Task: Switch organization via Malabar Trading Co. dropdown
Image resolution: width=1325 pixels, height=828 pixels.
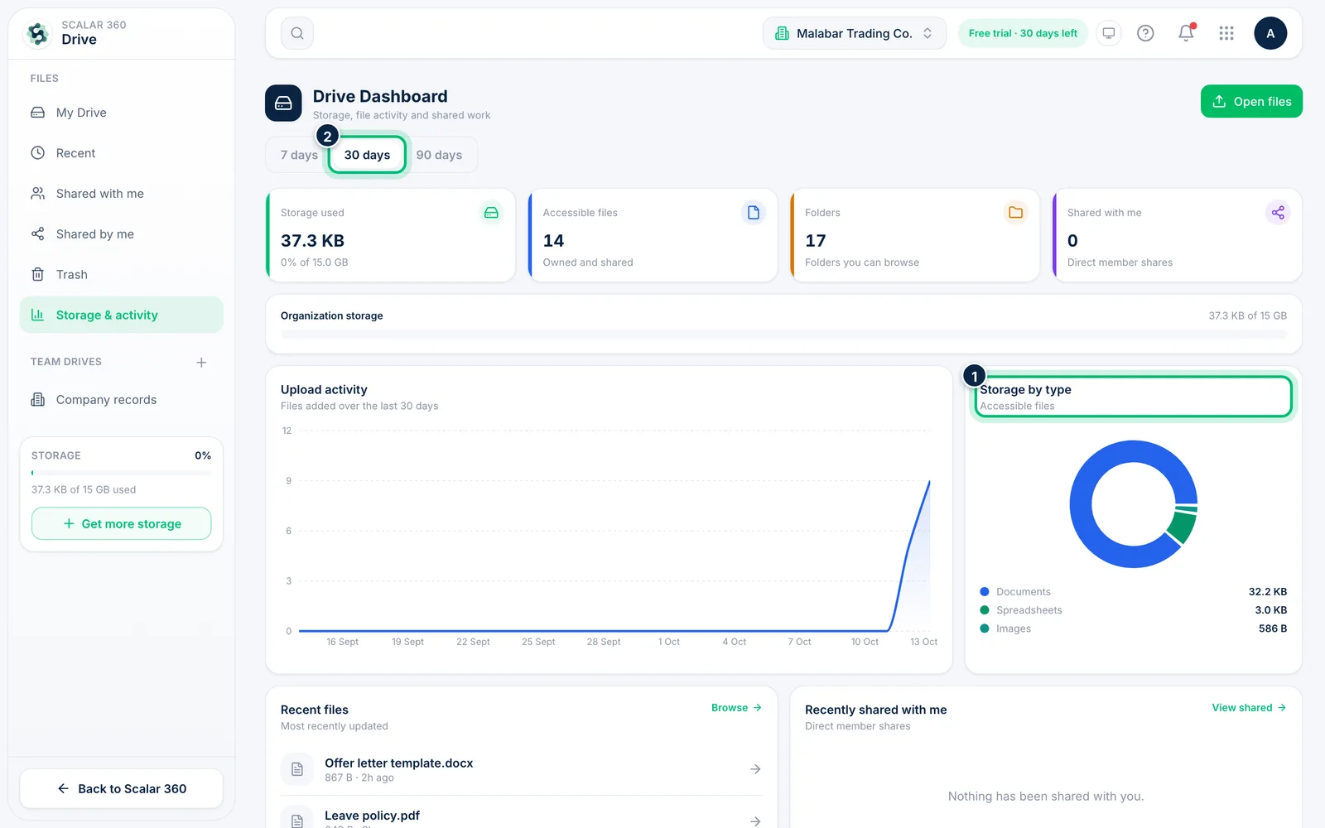Action: point(855,33)
